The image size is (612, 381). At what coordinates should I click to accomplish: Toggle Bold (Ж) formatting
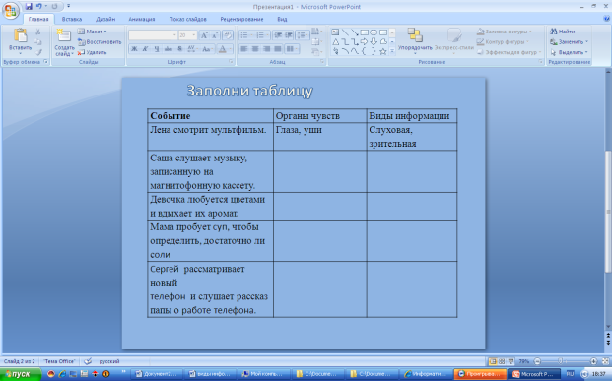pos(134,49)
